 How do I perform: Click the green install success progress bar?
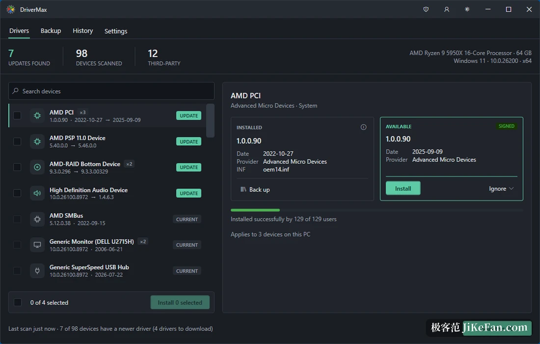coord(255,210)
